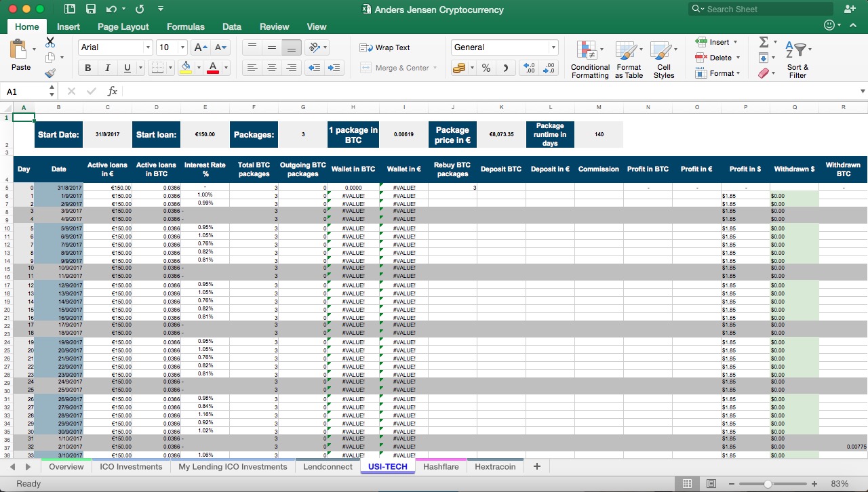Pick the yellow fill color button

[186, 68]
